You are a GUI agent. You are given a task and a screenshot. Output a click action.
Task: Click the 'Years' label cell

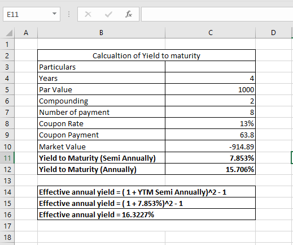click(x=101, y=78)
